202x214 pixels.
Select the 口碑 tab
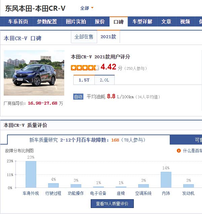click(x=119, y=21)
